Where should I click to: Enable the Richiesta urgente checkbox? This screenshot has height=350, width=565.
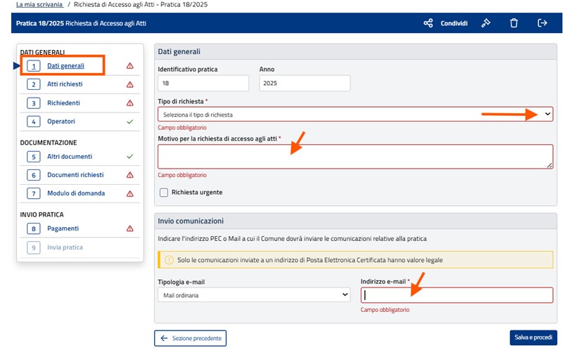164,193
